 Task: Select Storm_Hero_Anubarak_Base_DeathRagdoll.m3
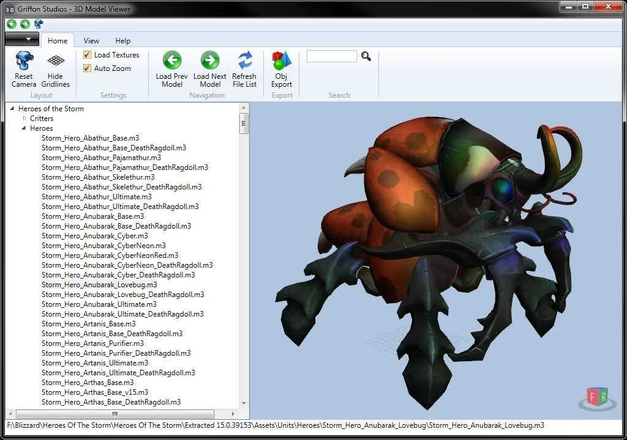[116, 226]
